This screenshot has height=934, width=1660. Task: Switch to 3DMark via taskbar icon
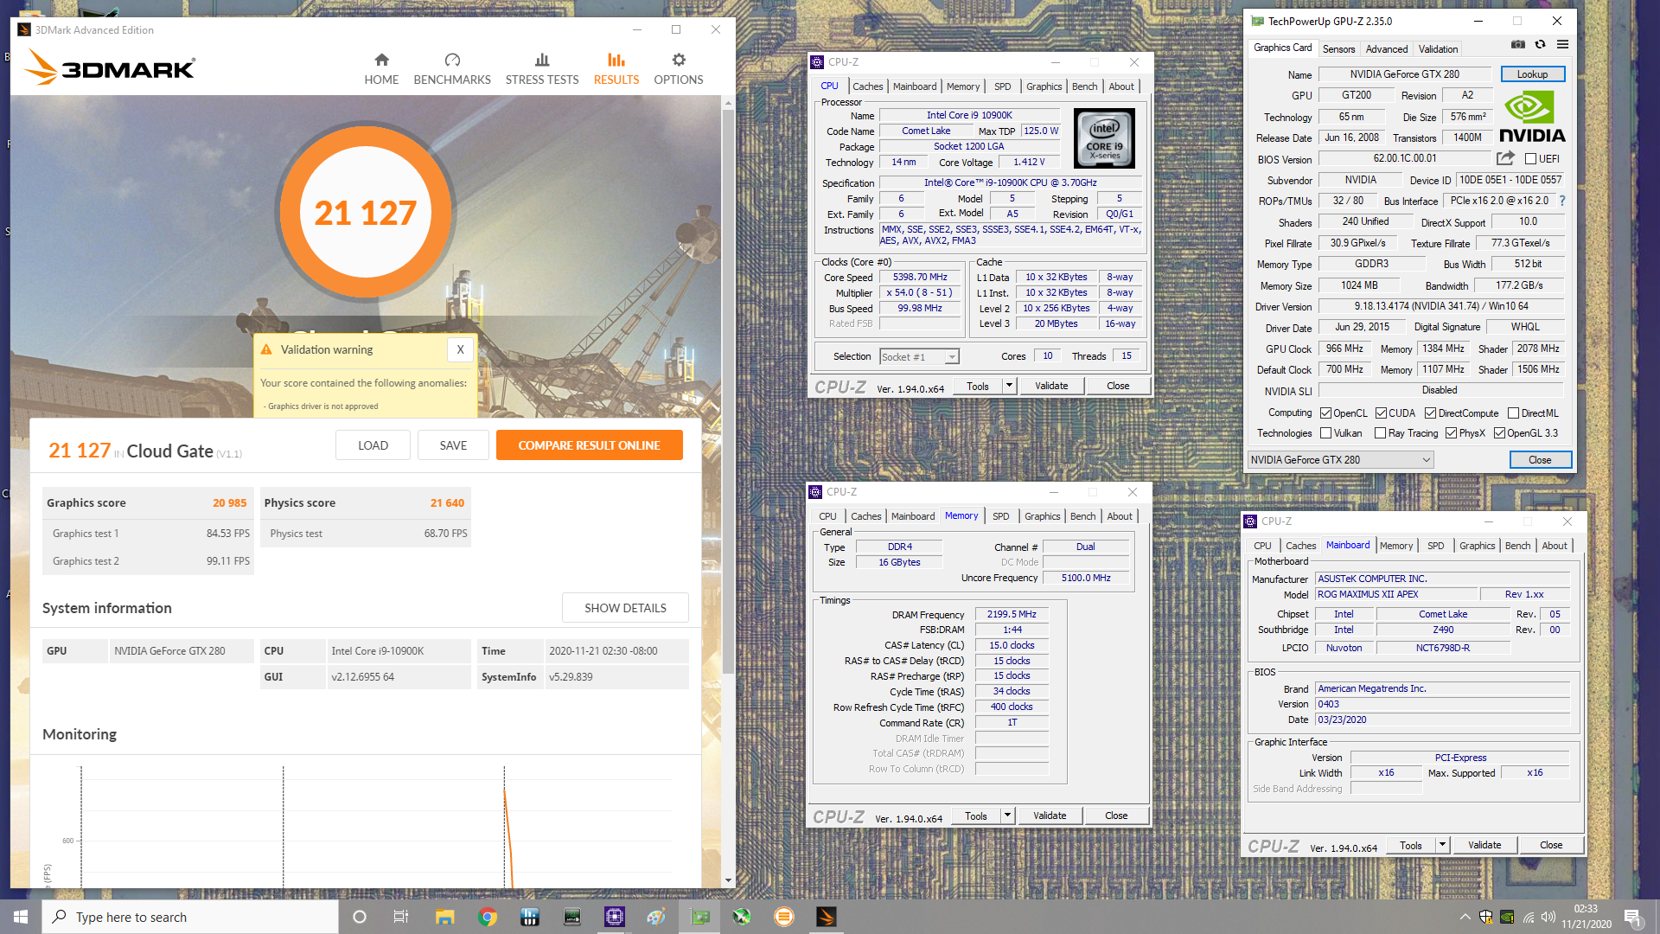pyautogui.click(x=827, y=917)
